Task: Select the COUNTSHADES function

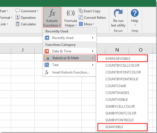Action: (122, 93)
